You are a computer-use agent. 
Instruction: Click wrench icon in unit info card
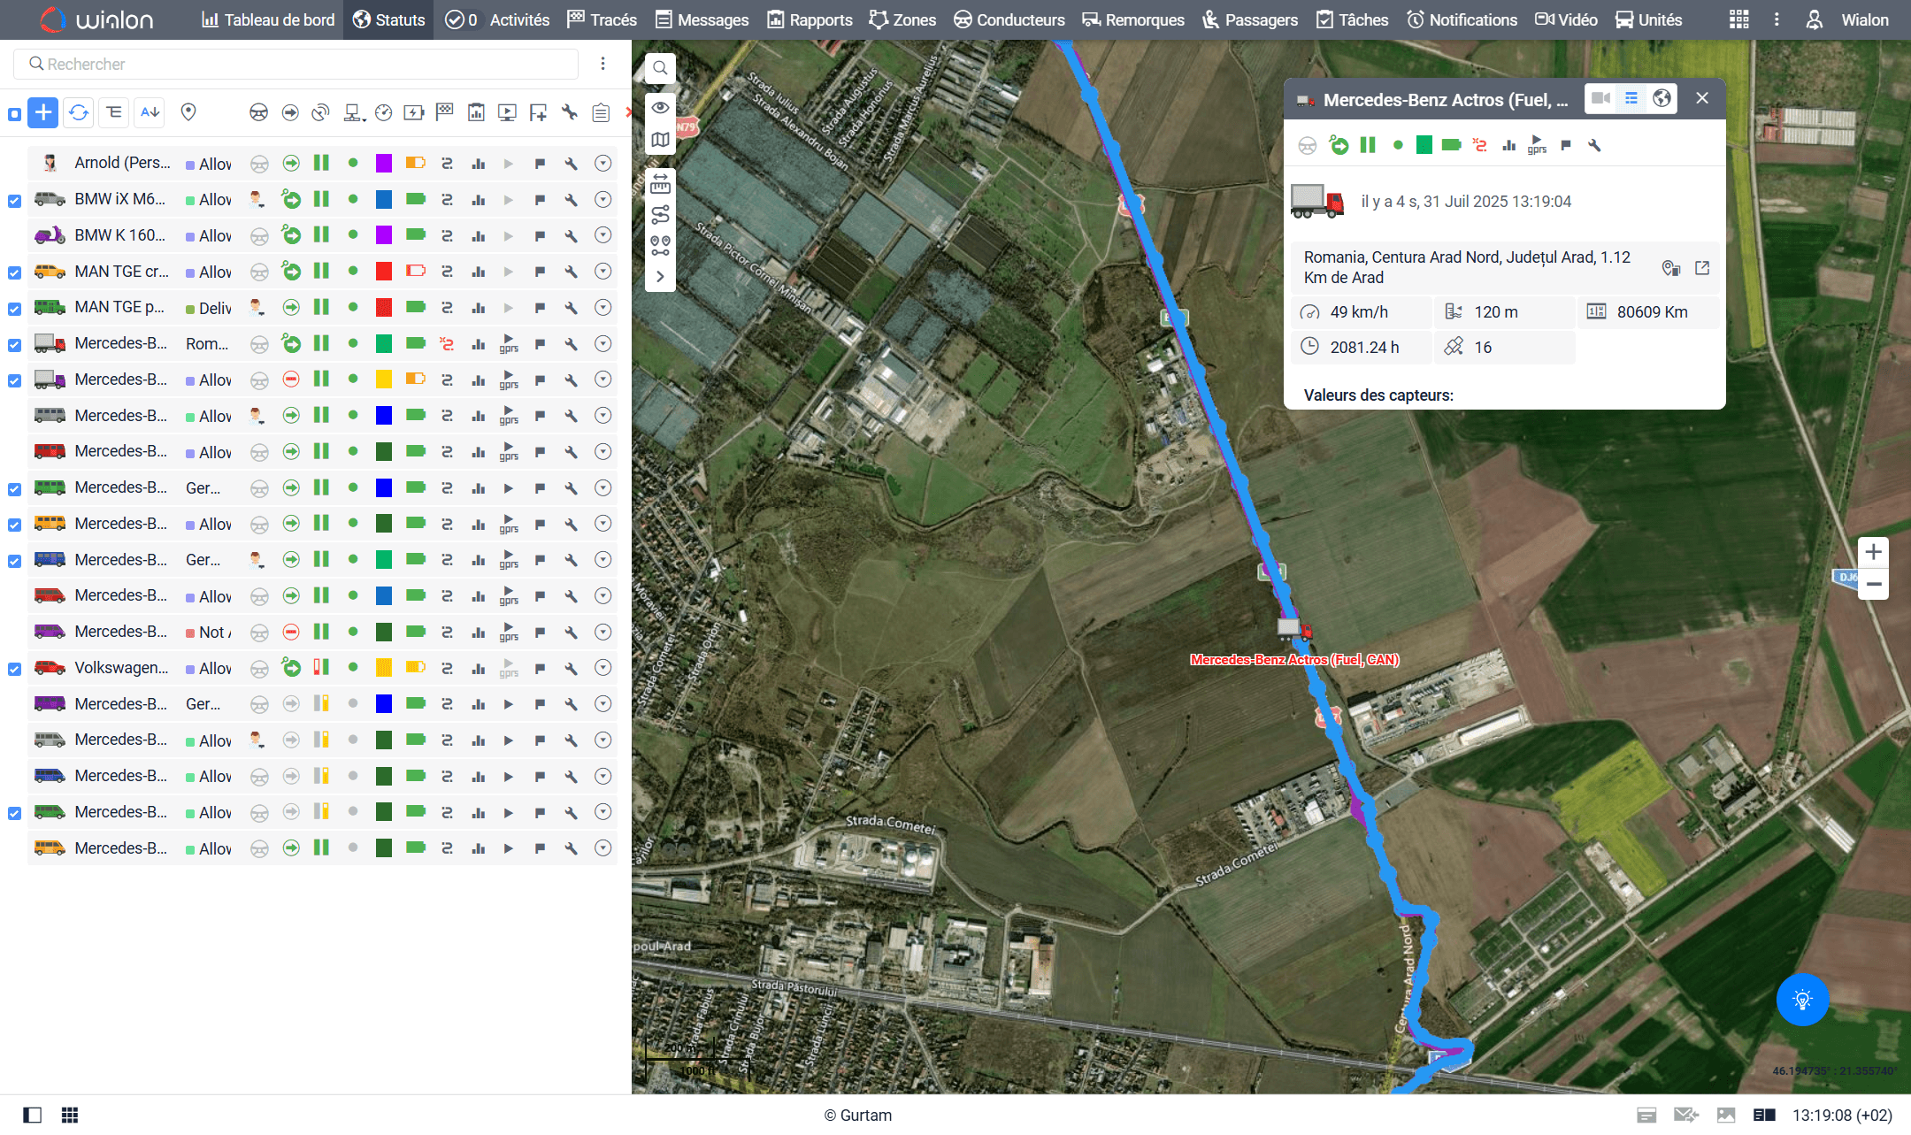[x=1594, y=145]
